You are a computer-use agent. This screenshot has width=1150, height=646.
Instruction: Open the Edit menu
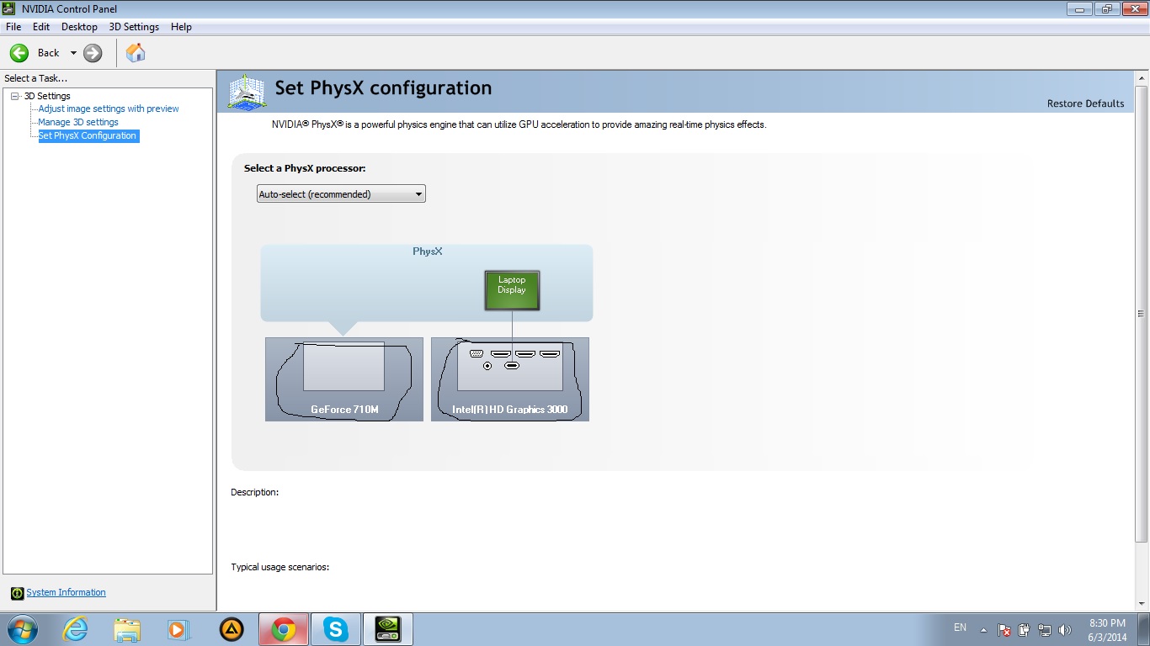[x=41, y=27]
